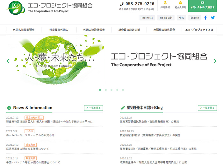
Task: Open the 特定技能外国人 menu
Action: click(59, 30)
